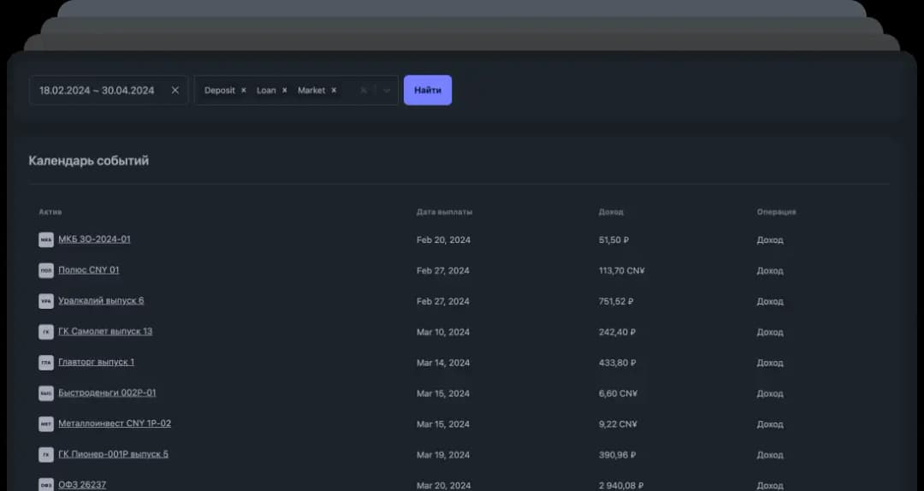
Task: Click the ГК Пионер asset logo icon
Action: point(46,454)
